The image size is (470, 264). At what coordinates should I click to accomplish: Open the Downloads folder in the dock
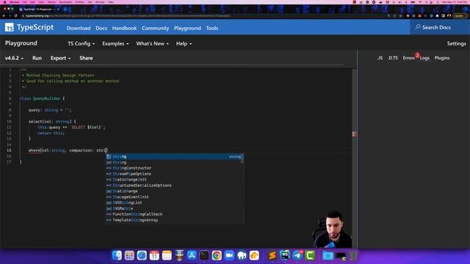tap(328, 255)
